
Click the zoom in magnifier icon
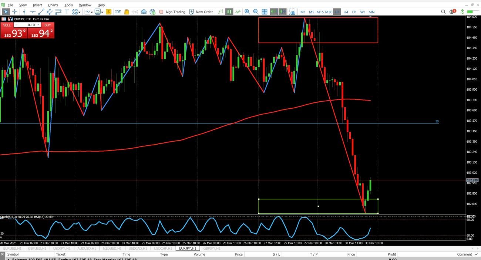pyautogui.click(x=247, y=12)
